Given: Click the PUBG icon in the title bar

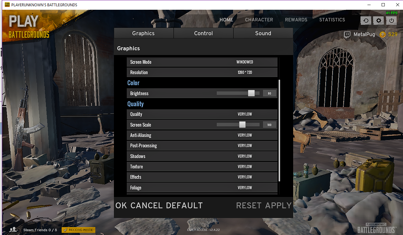Looking at the screenshot, I should (x=7, y=5).
